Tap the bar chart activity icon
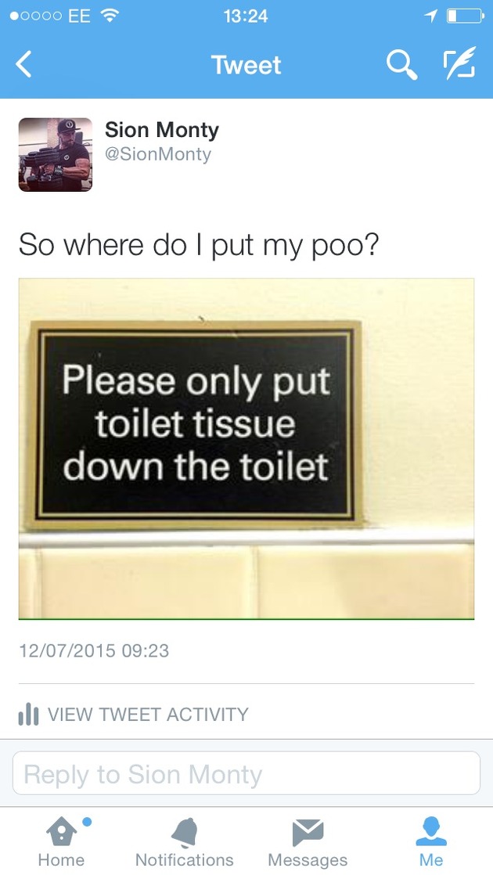Viewport: 493px width, 875px height. (x=28, y=714)
